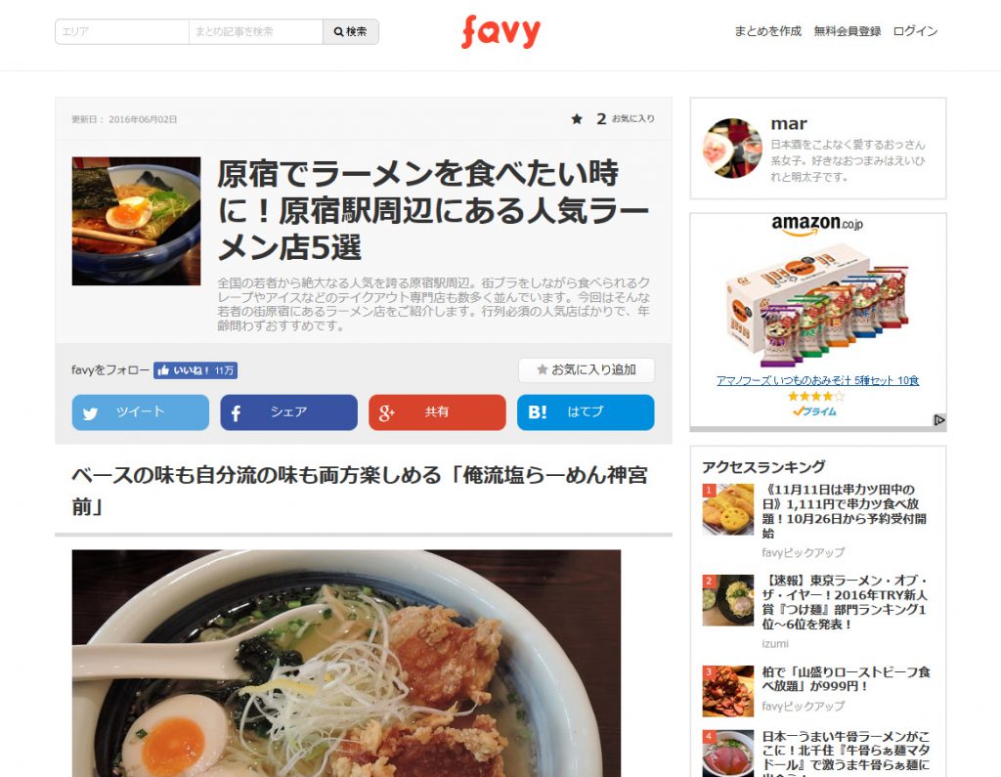
Task: Open ranking article 東京ラーメン・オブ・ザ・イヤー
Action: tap(844, 602)
